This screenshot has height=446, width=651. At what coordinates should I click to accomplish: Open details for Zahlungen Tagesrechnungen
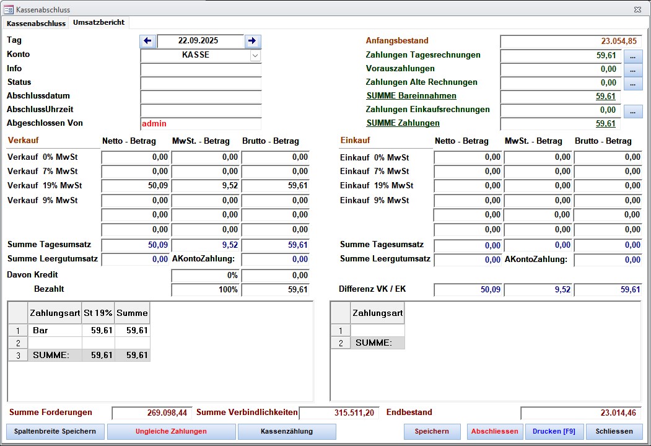point(633,56)
